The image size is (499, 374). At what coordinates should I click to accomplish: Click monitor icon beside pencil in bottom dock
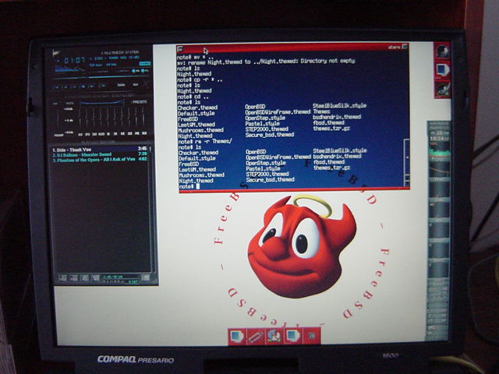pyautogui.click(x=236, y=337)
